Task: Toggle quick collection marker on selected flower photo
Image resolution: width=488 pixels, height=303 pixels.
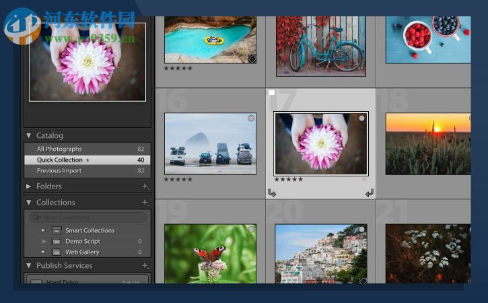Action: click(361, 119)
